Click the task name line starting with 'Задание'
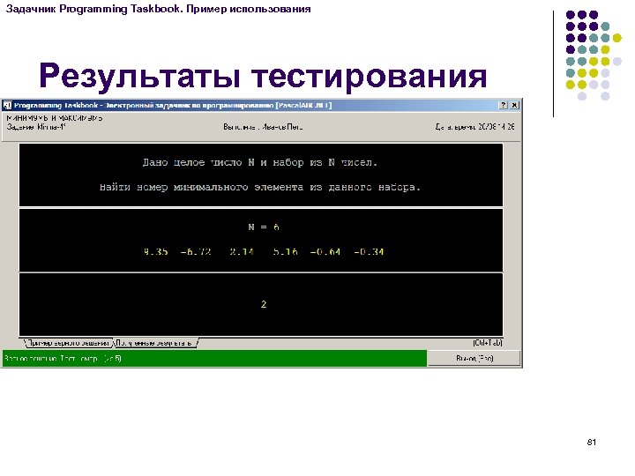Viewport: 635px width, 476px height. coord(36,127)
